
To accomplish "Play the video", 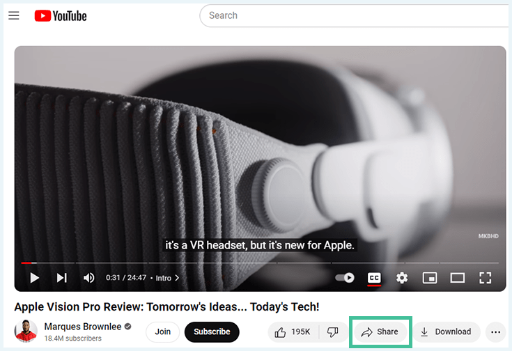I will (x=34, y=278).
